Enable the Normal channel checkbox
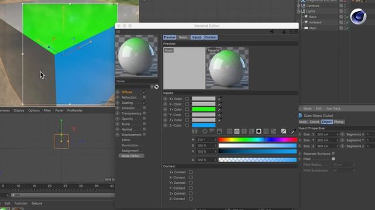The width and height of the screenshot is (375, 210). pos(144,129)
